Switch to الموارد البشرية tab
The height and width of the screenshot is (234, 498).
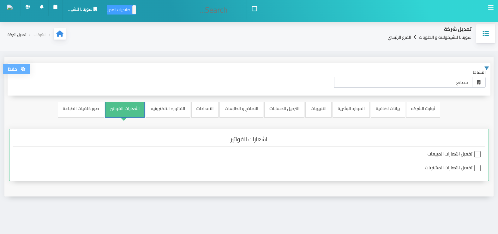(351, 109)
